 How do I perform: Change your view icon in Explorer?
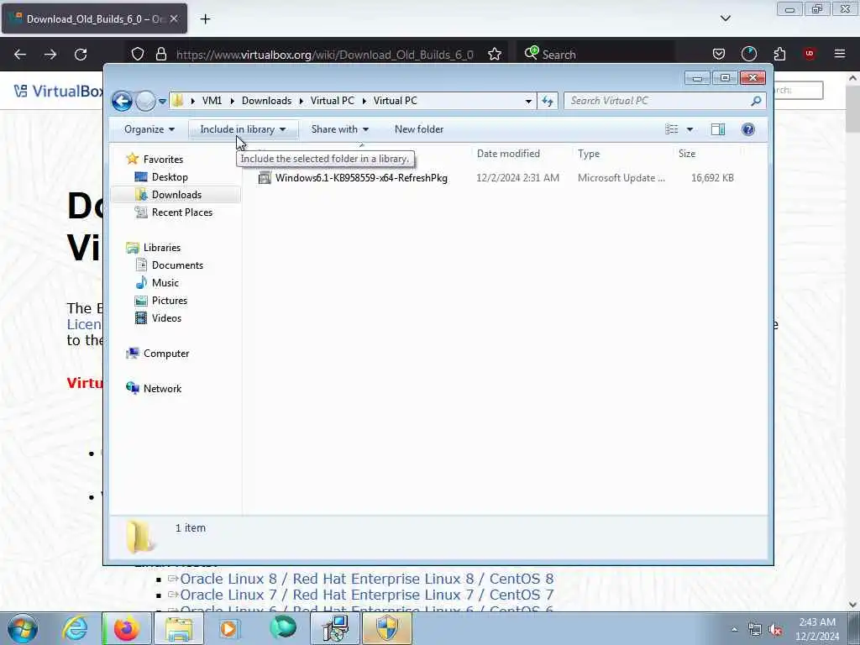pyautogui.click(x=671, y=129)
